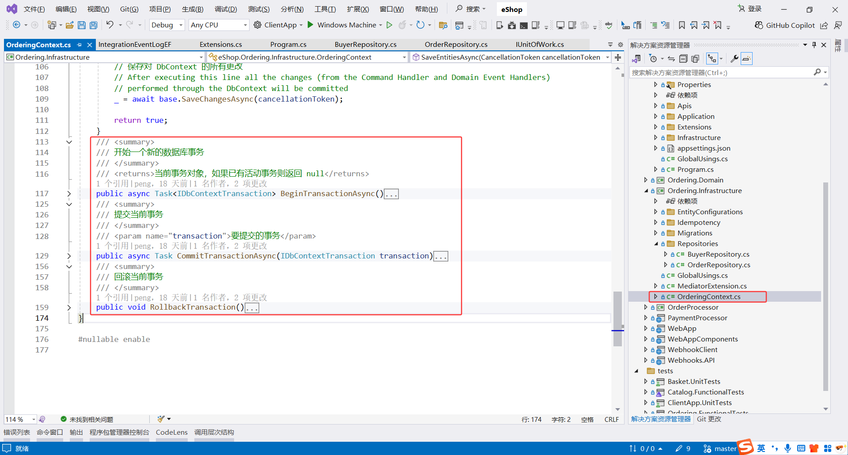Screen dimensions: 848x455
Task: Click the editor vertical scrollbar thumb
Action: pyautogui.click(x=617, y=318)
